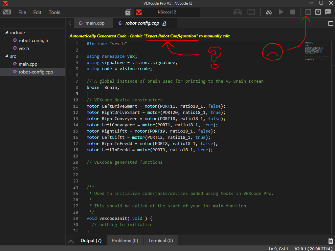Click the void vexcodeInit line
335x251 pixels.
pyautogui.click(x=120, y=218)
